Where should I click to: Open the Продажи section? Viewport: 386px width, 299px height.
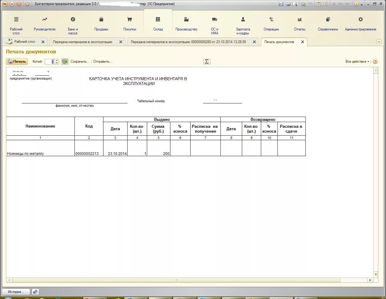point(101,24)
